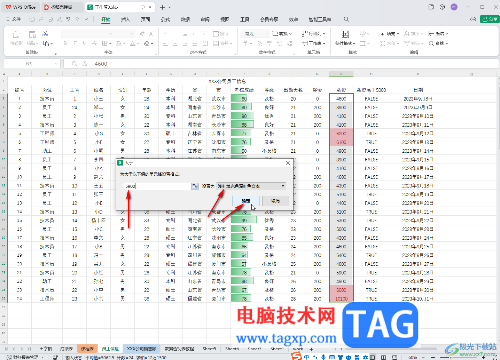
Task: Click the Undo arrow icon
Action: [68, 19]
